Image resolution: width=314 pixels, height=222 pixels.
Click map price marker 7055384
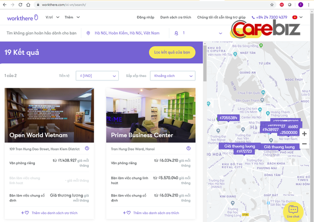coord(228,118)
